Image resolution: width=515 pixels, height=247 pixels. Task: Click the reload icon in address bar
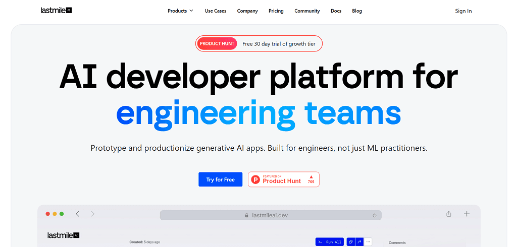point(375,216)
